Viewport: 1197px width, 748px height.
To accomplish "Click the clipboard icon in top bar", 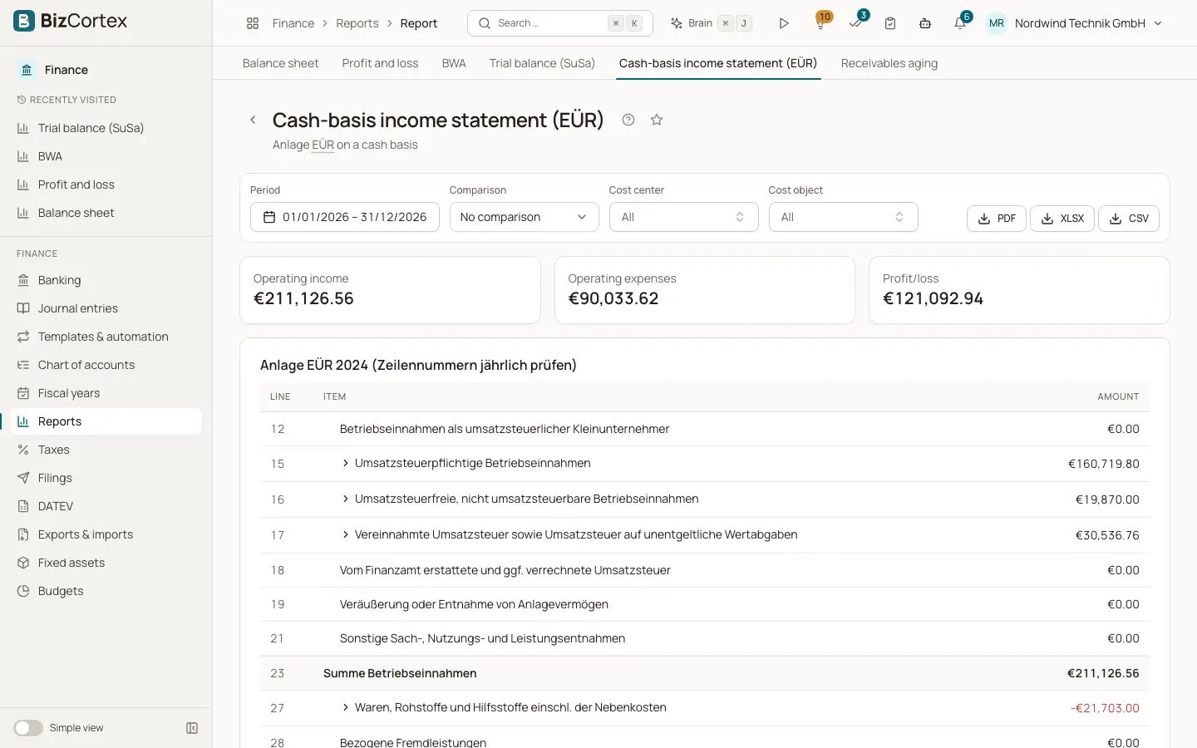I will 890,23.
